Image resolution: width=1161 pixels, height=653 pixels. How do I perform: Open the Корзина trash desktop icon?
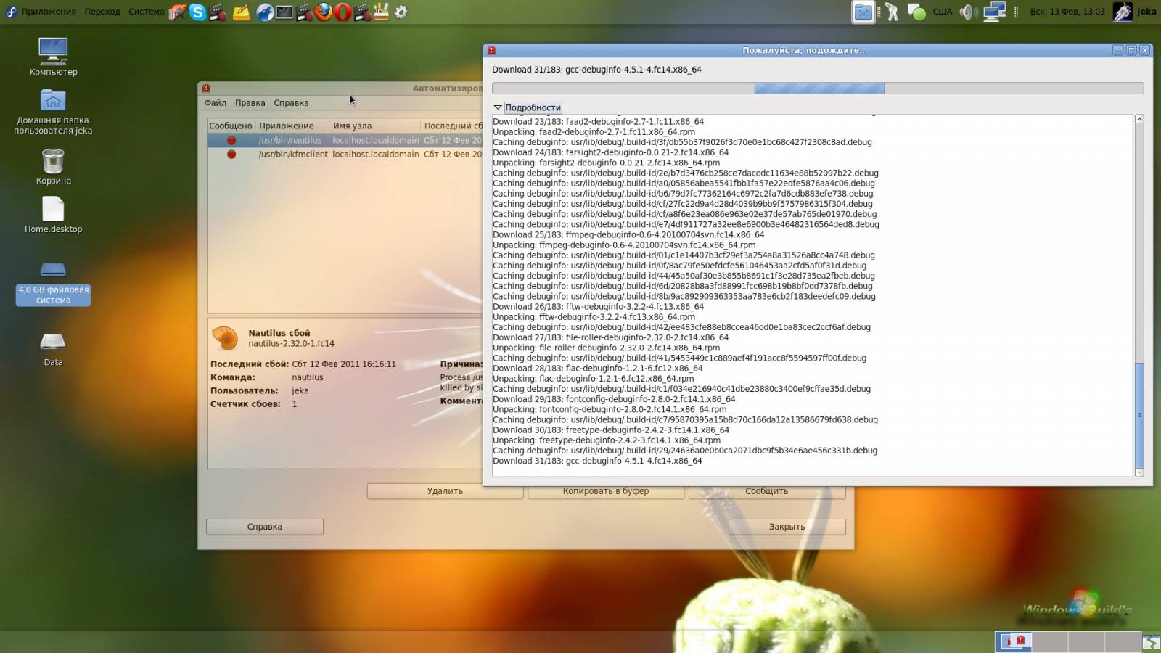(x=53, y=167)
